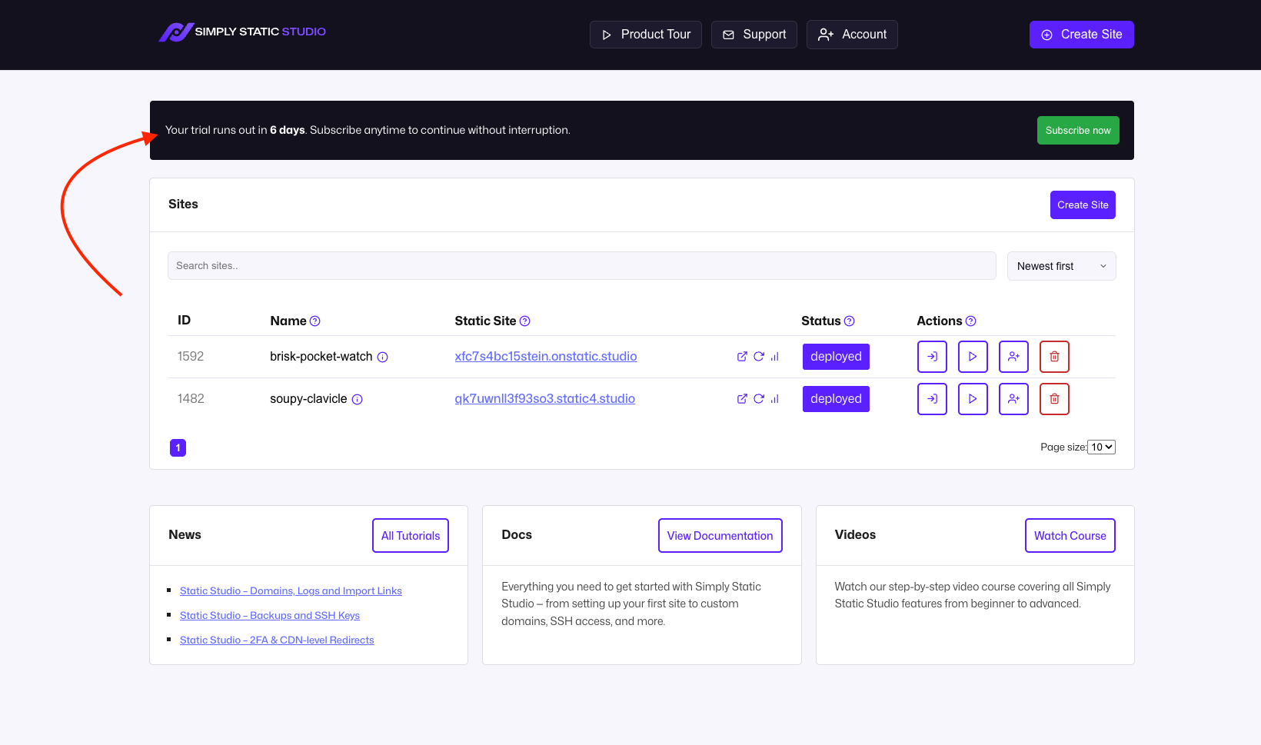The image size is (1261, 745).
Task: Open the qk7uwnll3f93so3.static4.studio link
Action: [544, 399]
